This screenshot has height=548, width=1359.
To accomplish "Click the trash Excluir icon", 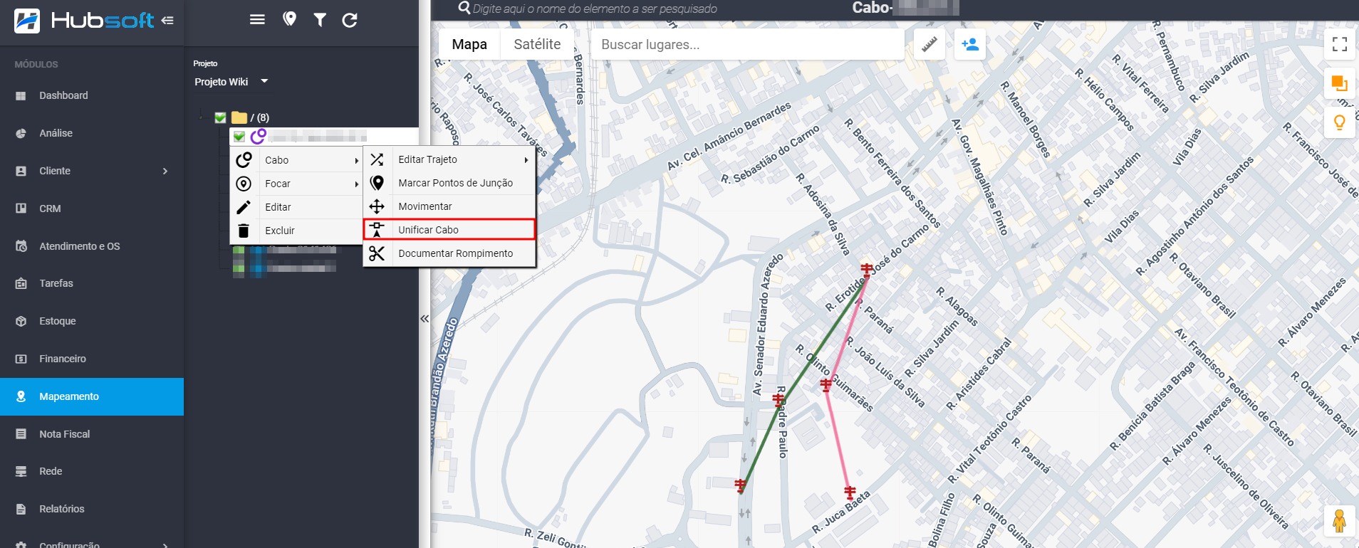I will click(244, 231).
